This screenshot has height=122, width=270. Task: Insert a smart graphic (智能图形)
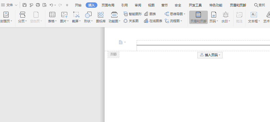click(133, 14)
